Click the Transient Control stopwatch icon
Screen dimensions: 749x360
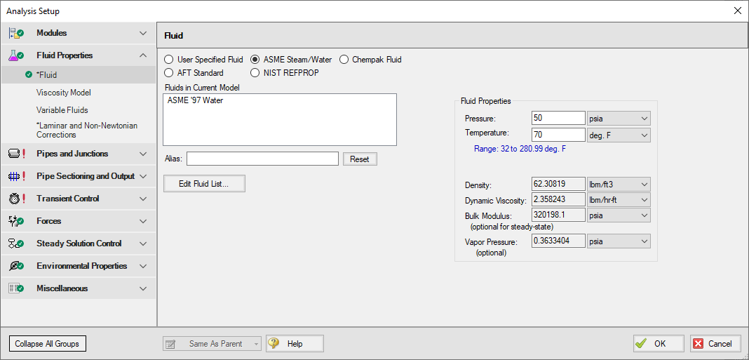tap(17, 199)
